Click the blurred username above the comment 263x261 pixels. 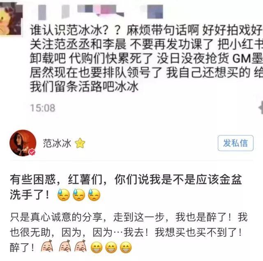pyautogui.click(x=101, y=11)
